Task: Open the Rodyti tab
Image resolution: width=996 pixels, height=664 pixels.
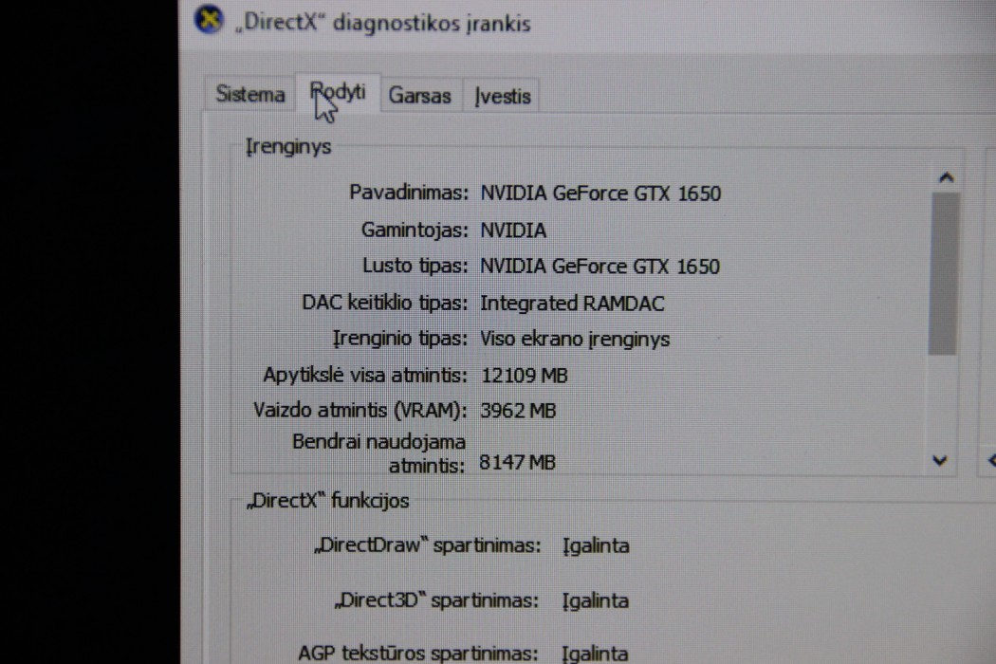Action: tap(338, 93)
